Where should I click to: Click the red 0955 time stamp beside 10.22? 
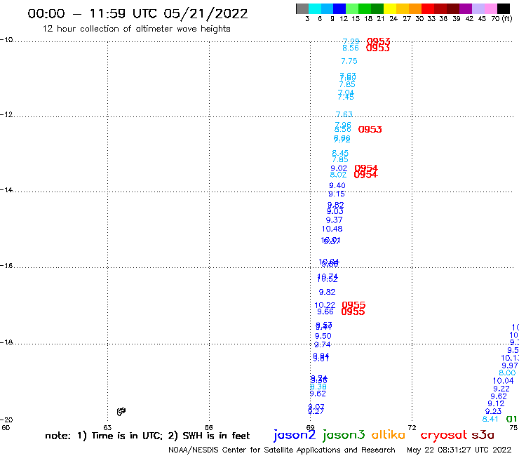point(353,304)
